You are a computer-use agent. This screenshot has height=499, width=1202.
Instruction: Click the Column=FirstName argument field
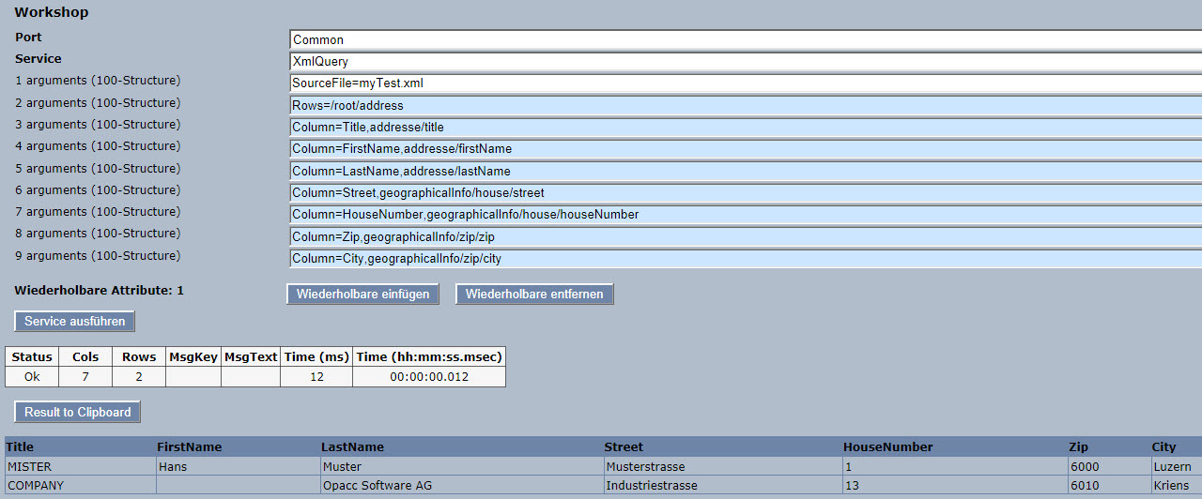point(746,149)
